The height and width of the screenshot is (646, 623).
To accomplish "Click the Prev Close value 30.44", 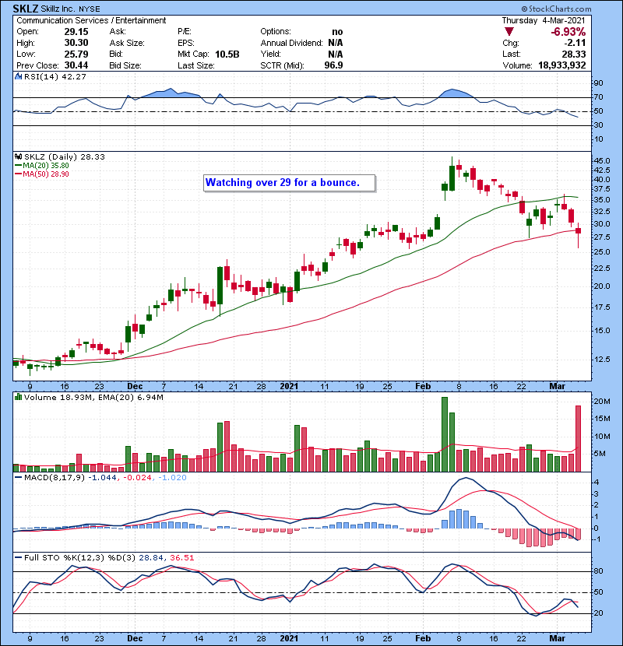I will pos(76,65).
